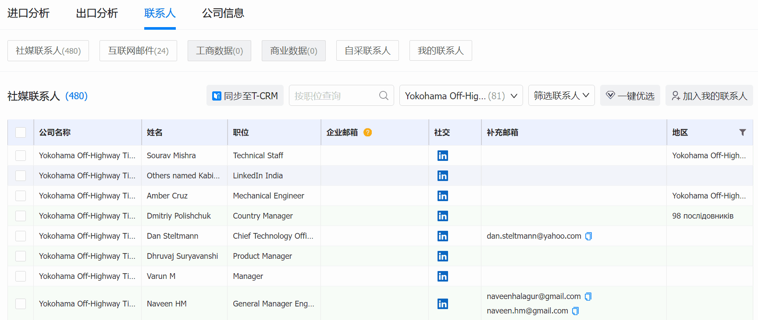Click the 同步至T-CRM button

click(245, 96)
